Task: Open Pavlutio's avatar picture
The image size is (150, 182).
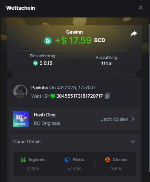Action: click(20, 92)
